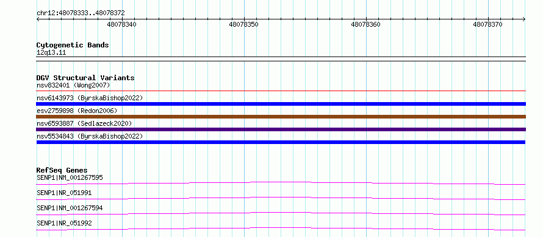
Task: Click the black cytogenetic band 12q13.11 bar
Action: [x=281, y=59]
